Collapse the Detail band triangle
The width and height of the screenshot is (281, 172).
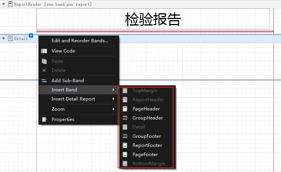click(3, 38)
